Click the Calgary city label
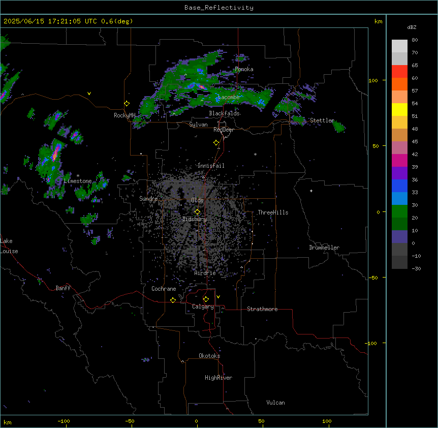This screenshot has width=438, height=428. [203, 307]
